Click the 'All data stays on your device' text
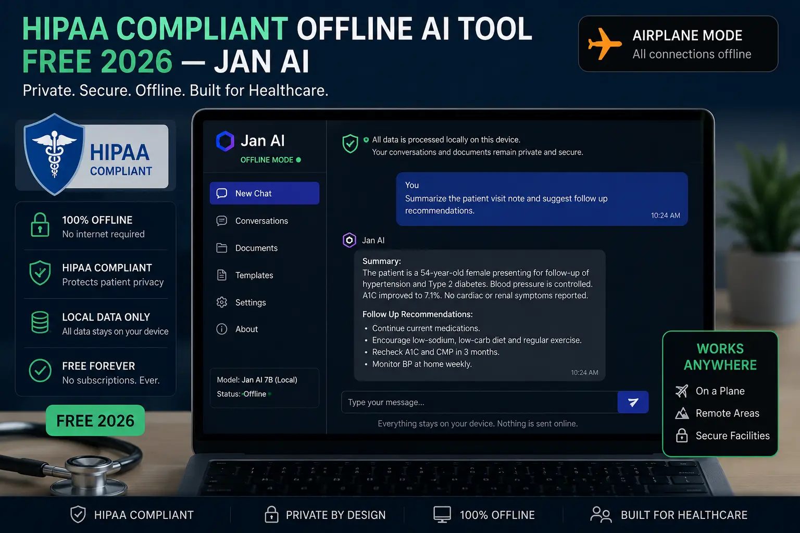Image resolution: width=800 pixels, height=533 pixels. coord(115,332)
